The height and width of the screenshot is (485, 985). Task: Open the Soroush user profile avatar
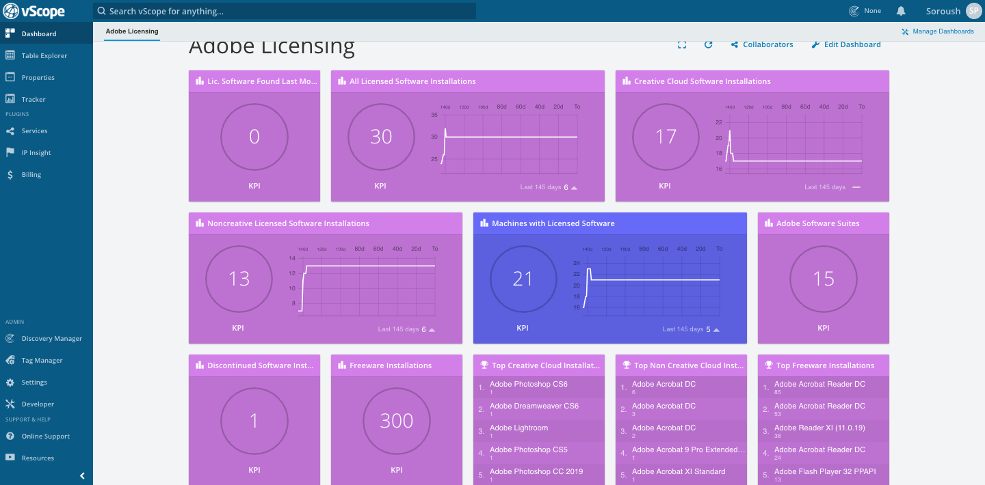[x=973, y=11]
